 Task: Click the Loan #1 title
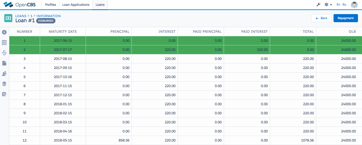click(x=25, y=21)
